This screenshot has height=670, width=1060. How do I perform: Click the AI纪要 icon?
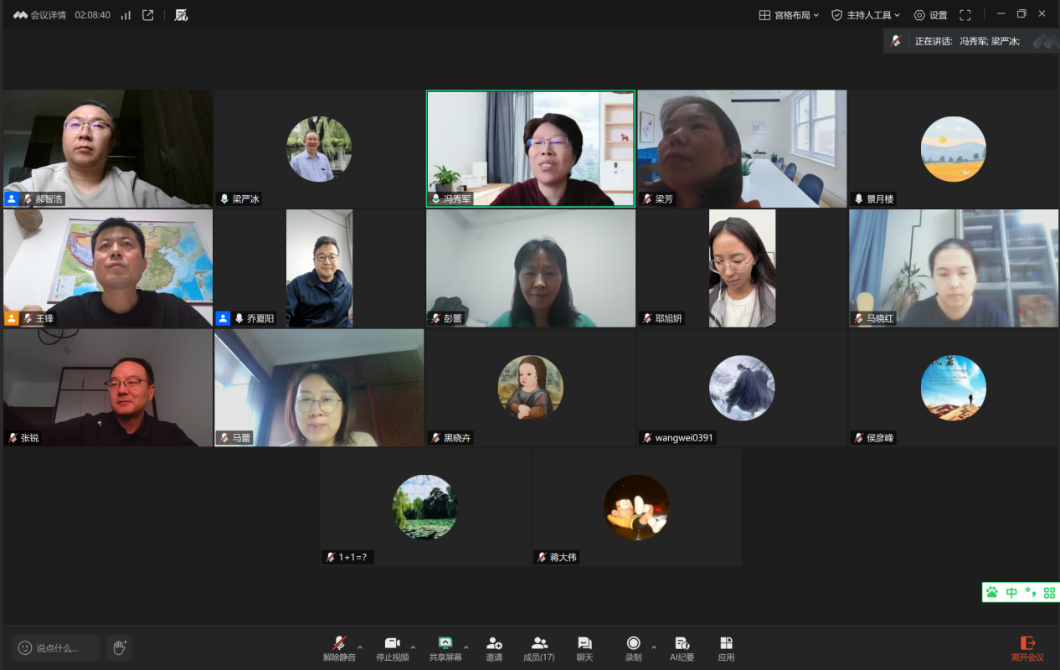[682, 647]
